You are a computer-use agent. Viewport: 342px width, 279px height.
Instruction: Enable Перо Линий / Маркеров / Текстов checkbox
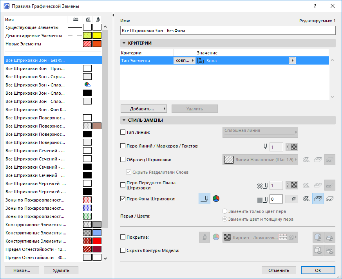click(123, 146)
